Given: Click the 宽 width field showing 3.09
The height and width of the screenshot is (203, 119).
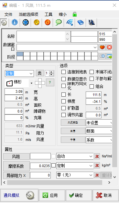Looking at the screenshot, I should coord(14,91).
